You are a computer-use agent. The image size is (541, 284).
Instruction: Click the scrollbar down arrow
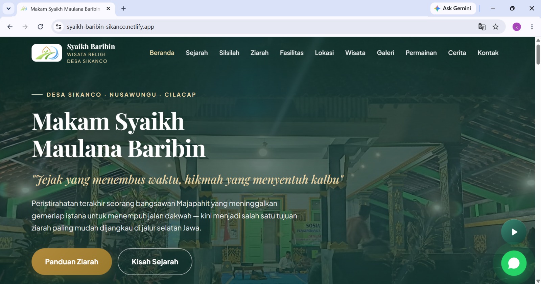(x=538, y=281)
